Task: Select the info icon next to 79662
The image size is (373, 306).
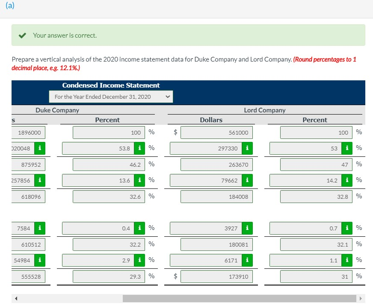Action: coord(247,180)
